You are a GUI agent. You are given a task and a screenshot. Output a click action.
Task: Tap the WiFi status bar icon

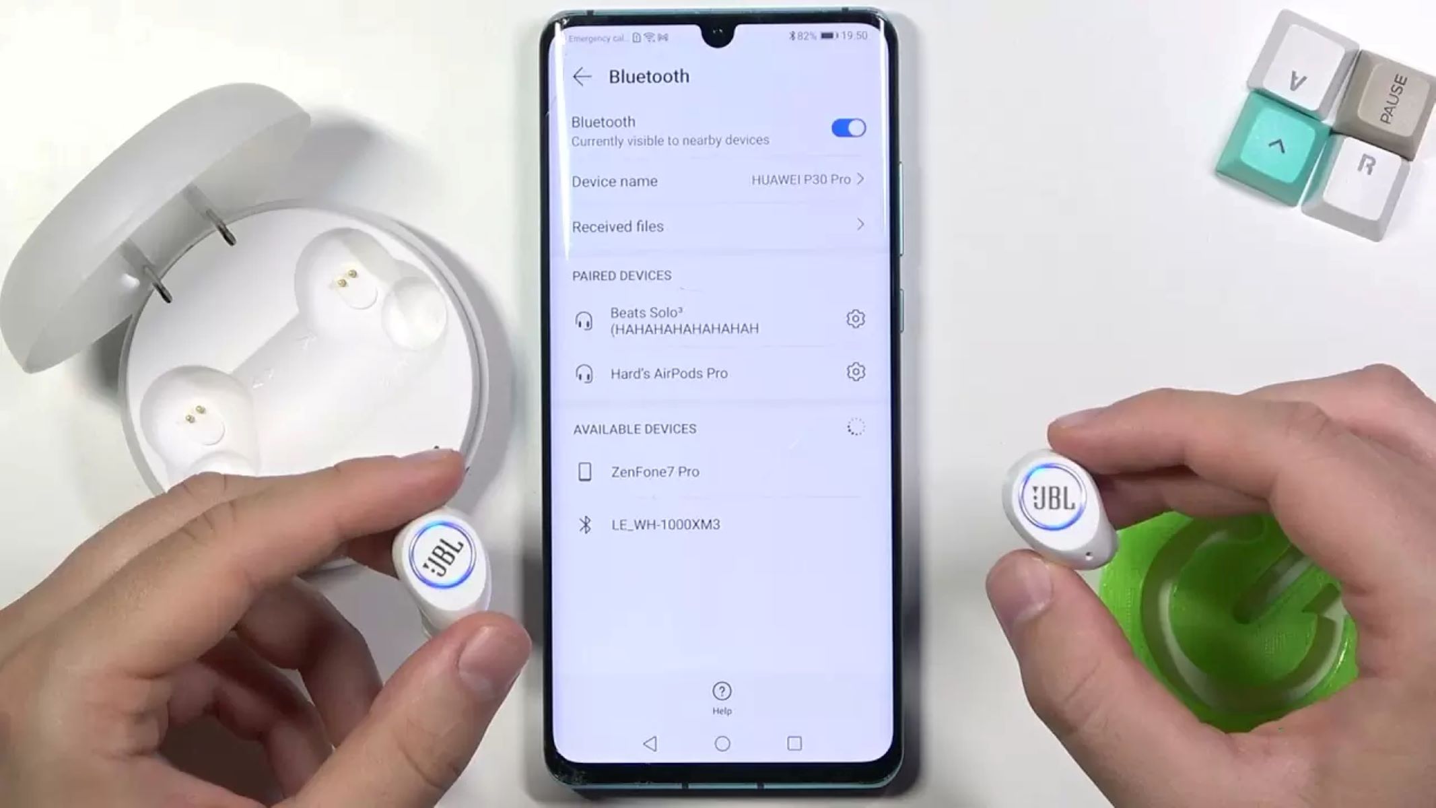(x=651, y=38)
